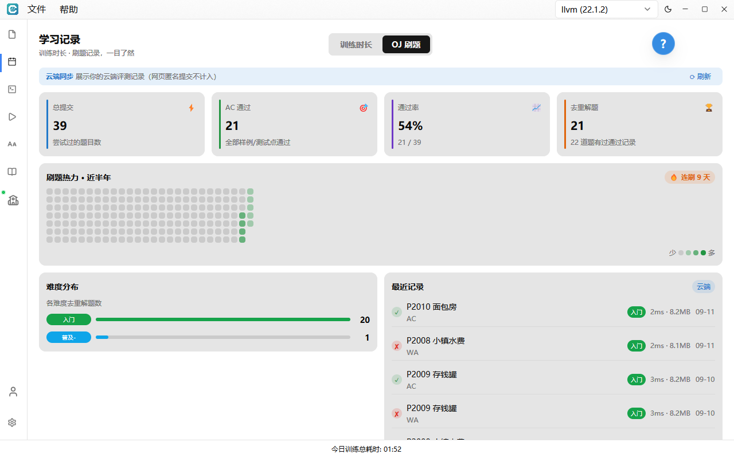Click the 最近记录 heading

click(408, 287)
